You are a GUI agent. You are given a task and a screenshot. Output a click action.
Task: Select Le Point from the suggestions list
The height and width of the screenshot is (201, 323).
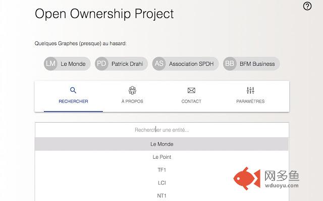161,157
